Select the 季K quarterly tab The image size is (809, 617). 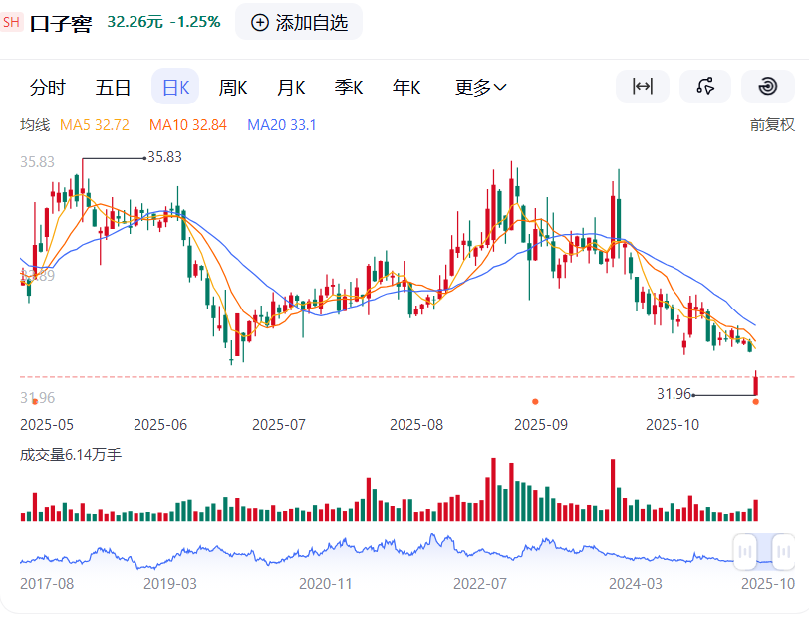[x=348, y=87]
